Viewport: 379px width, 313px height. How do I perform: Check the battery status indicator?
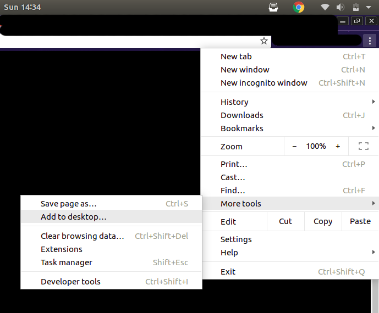355,7
